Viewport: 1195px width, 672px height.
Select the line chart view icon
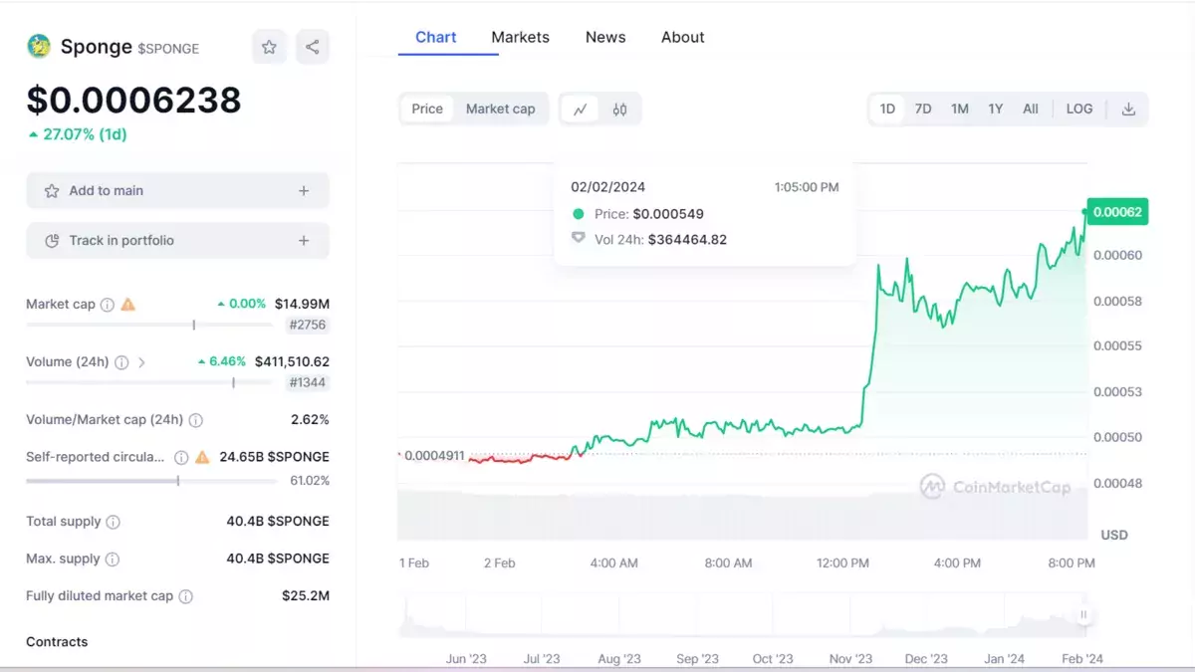[580, 110]
